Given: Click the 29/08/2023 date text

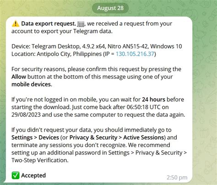Looking at the screenshot, I should [26, 115].
